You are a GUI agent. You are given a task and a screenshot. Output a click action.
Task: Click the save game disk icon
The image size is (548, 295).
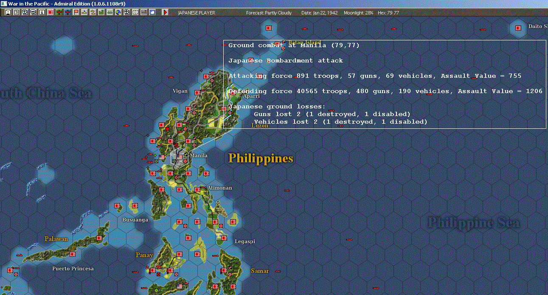8,12
